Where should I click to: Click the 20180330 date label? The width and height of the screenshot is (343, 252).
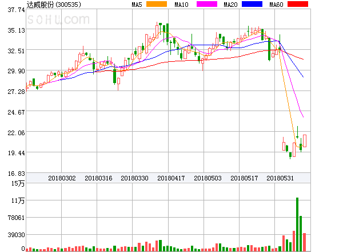[134, 178]
